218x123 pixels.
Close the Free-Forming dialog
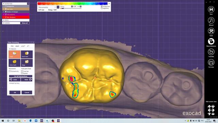(x=33, y=42)
